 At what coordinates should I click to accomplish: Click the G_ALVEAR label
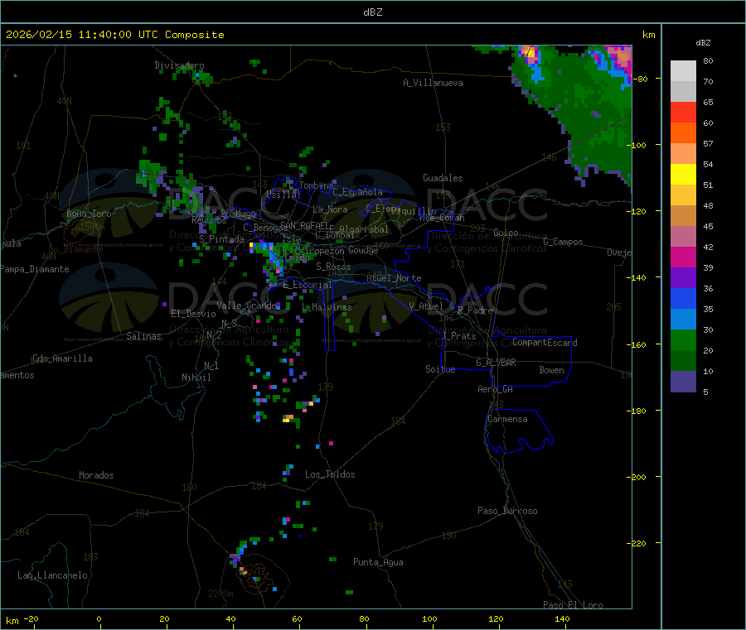[496, 363]
